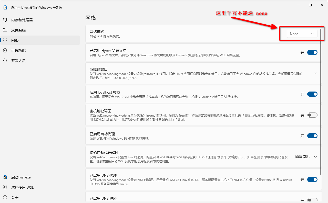Click the 网络 page heading

(91, 18)
